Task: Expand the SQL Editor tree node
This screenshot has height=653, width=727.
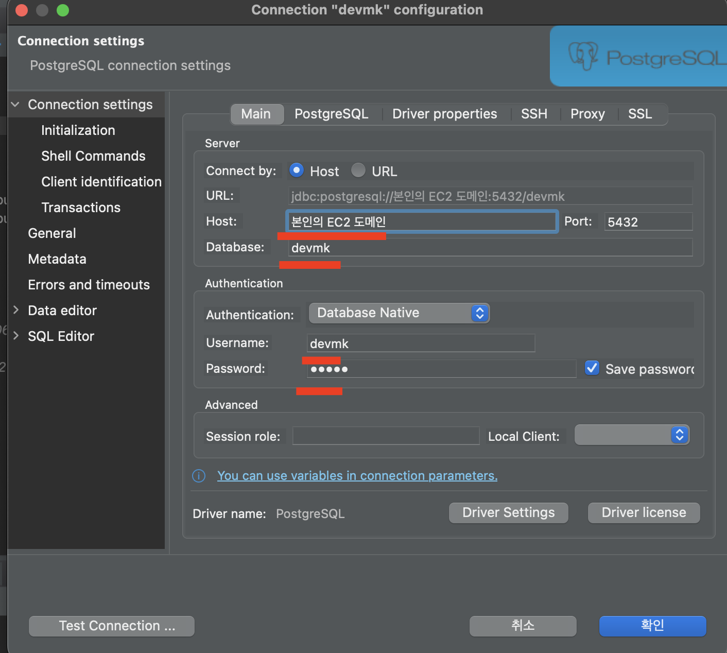Action: [16, 336]
